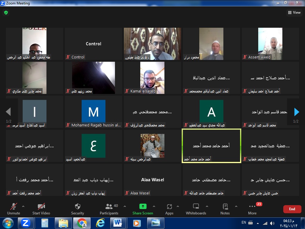Open the Security shield options

[77, 209]
